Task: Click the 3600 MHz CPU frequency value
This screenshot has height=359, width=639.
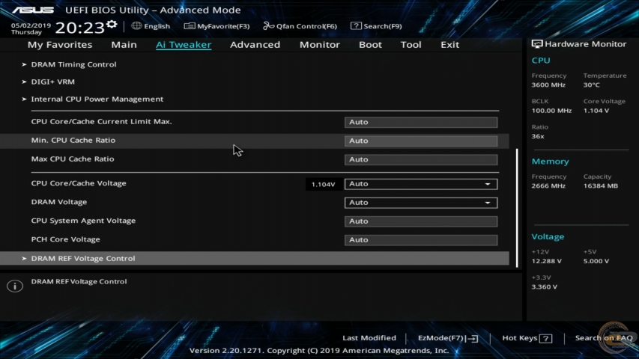Action: click(548, 85)
